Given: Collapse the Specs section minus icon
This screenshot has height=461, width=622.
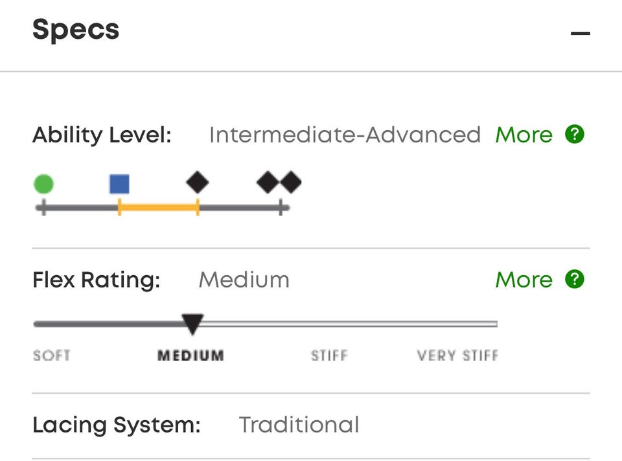Looking at the screenshot, I should click(580, 33).
